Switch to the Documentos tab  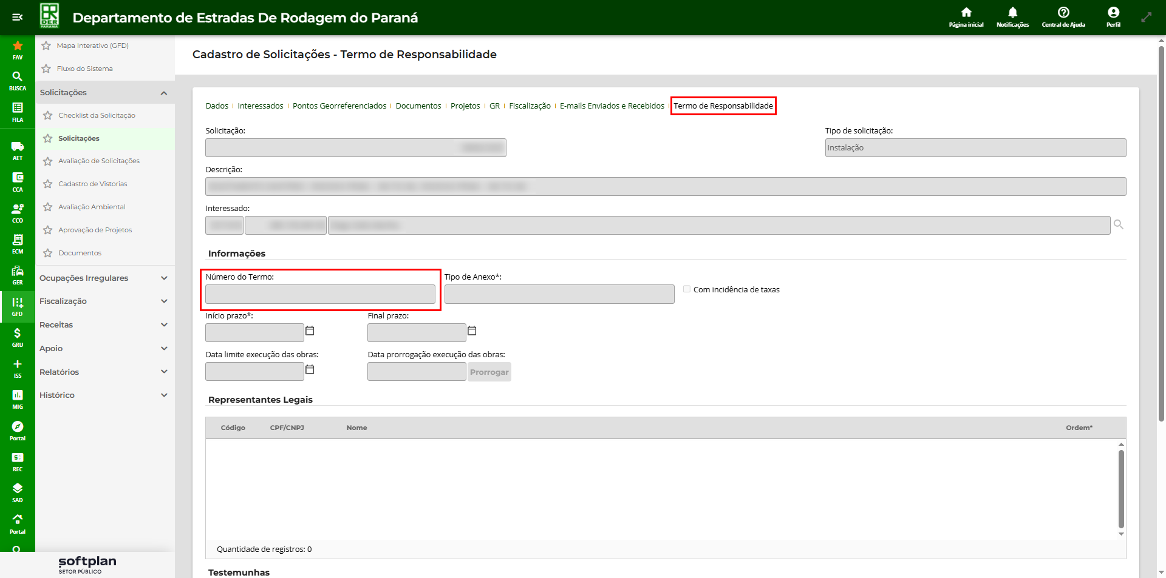click(418, 106)
